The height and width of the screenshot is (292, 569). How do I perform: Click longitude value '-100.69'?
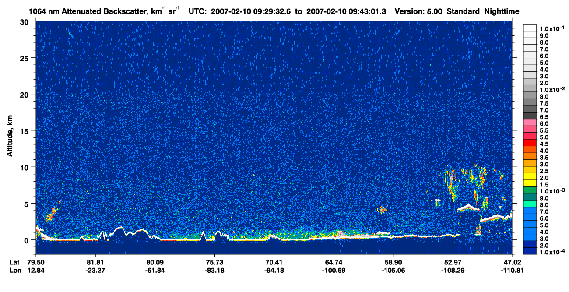[x=334, y=270]
